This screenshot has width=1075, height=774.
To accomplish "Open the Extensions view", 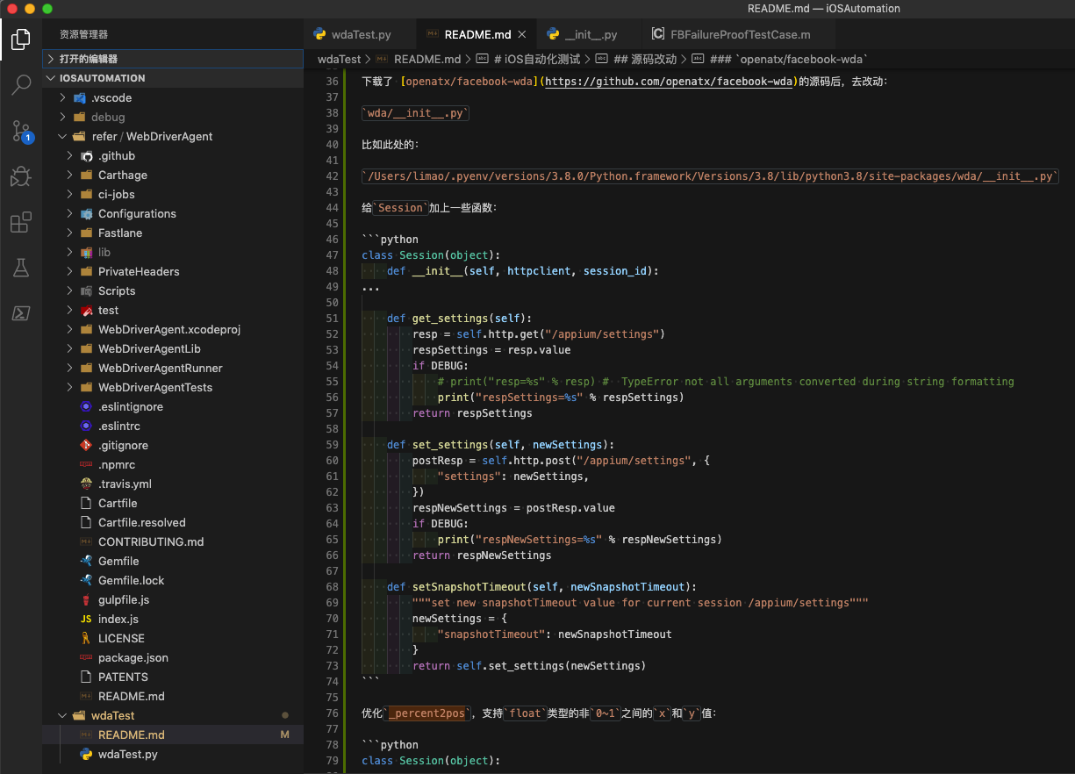I will (x=21, y=223).
